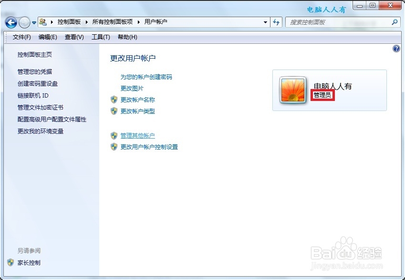Image resolution: width=405 pixels, height=280 pixels.
Task: Click the control panel icon in the address bar
Action: coord(42,22)
